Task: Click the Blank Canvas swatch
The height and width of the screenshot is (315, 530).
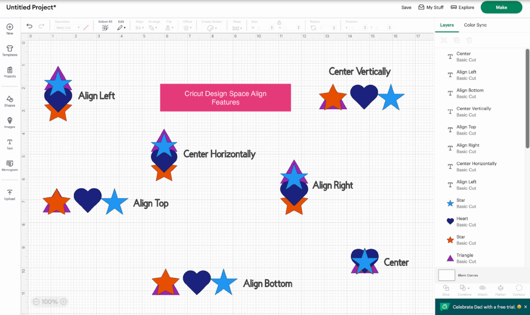Action: 447,275
